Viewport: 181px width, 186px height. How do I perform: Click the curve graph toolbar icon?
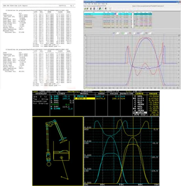[x=97, y=9]
